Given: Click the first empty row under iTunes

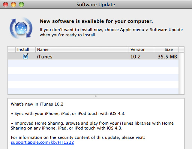Looking at the screenshot, I should 93,63.
